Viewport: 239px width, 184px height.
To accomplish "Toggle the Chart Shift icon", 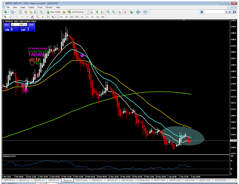I will 125,12.
